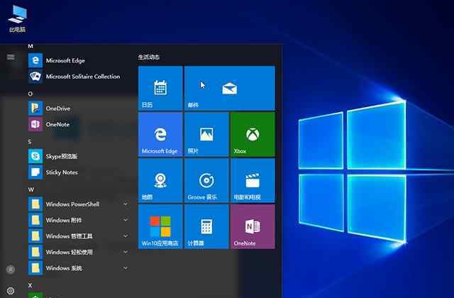This screenshot has height=298, width=454.
Task: Open the Movies & TV tile
Action: 253,180
